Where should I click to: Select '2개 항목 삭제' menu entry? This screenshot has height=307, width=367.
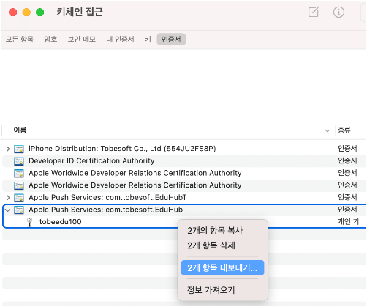[x=211, y=245]
